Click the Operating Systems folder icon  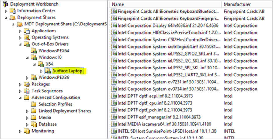(27, 38)
